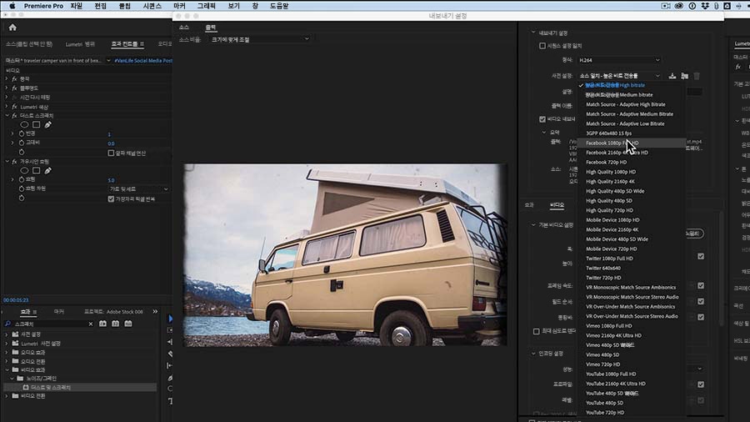Click the 5.0 blur value for 흐림

click(111, 180)
